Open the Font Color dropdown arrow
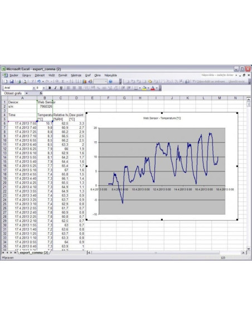Viewport: 252px width, 326px height. point(157,88)
